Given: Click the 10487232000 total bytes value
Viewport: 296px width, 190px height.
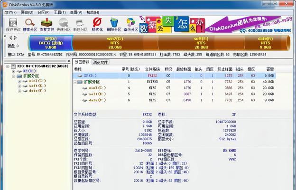Looking at the screenshot, I should tap(226, 122).
